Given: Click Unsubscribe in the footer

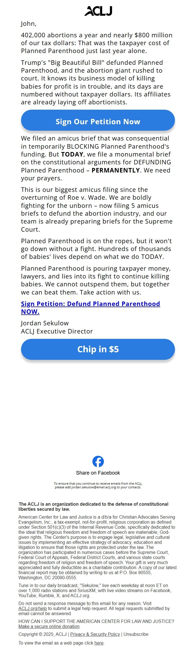Looking at the screenshot, I should click(x=136, y=634).
